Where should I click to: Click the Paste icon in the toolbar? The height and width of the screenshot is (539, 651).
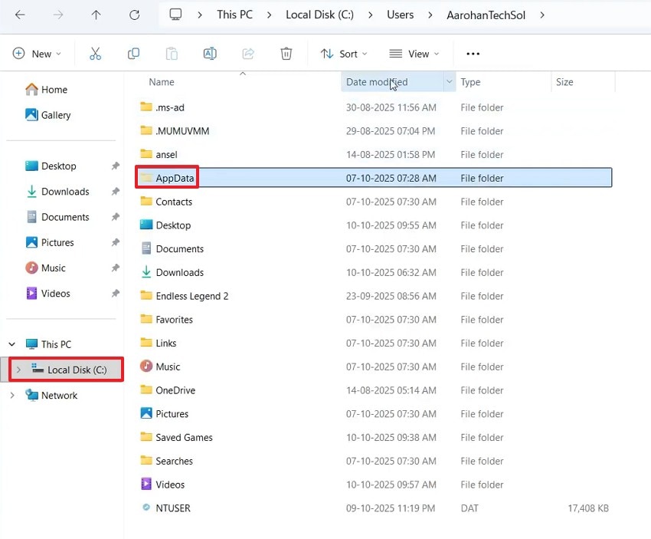(x=172, y=54)
